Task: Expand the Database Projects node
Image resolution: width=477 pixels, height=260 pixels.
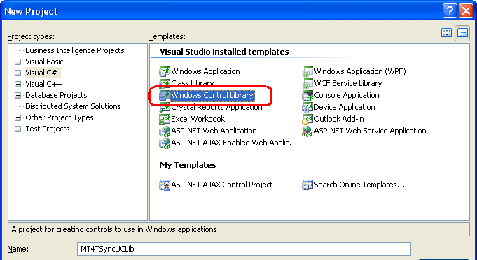Action: pos(18,96)
